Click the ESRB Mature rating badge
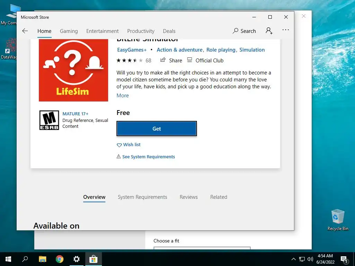 pyautogui.click(x=49, y=120)
